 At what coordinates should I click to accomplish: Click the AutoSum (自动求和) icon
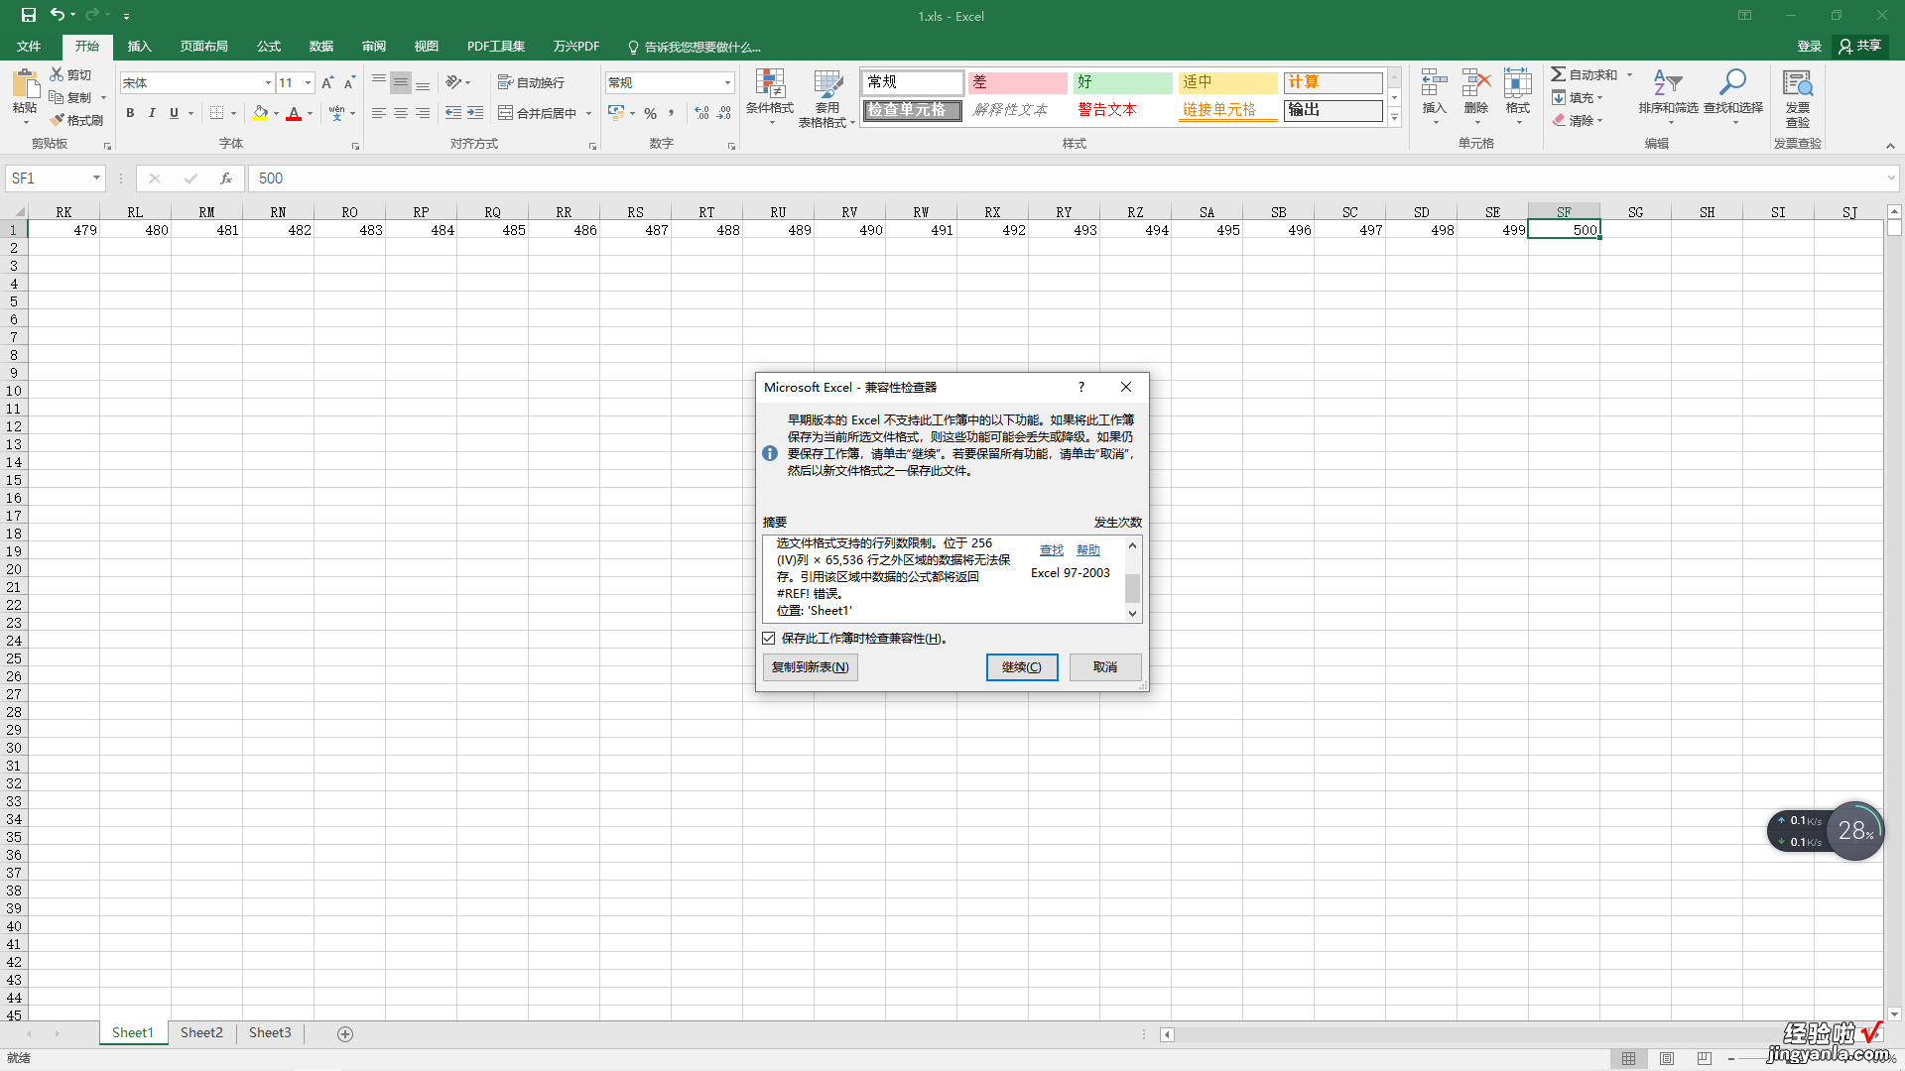tap(1559, 74)
